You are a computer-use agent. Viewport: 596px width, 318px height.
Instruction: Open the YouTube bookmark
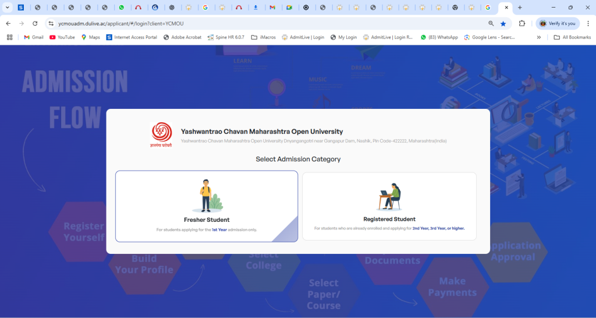click(x=62, y=37)
